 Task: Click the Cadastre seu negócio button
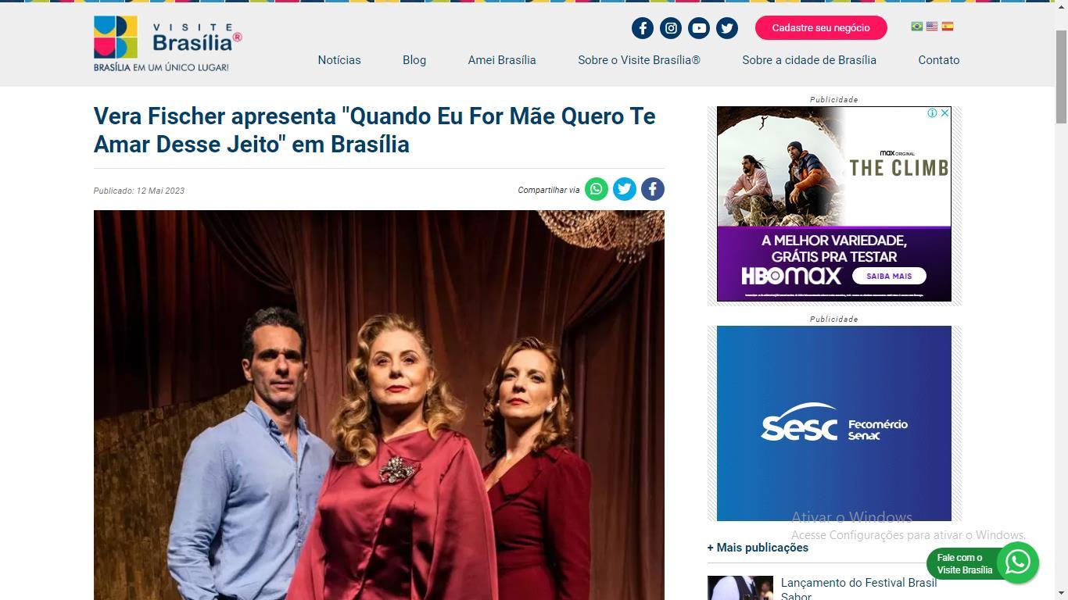click(821, 28)
